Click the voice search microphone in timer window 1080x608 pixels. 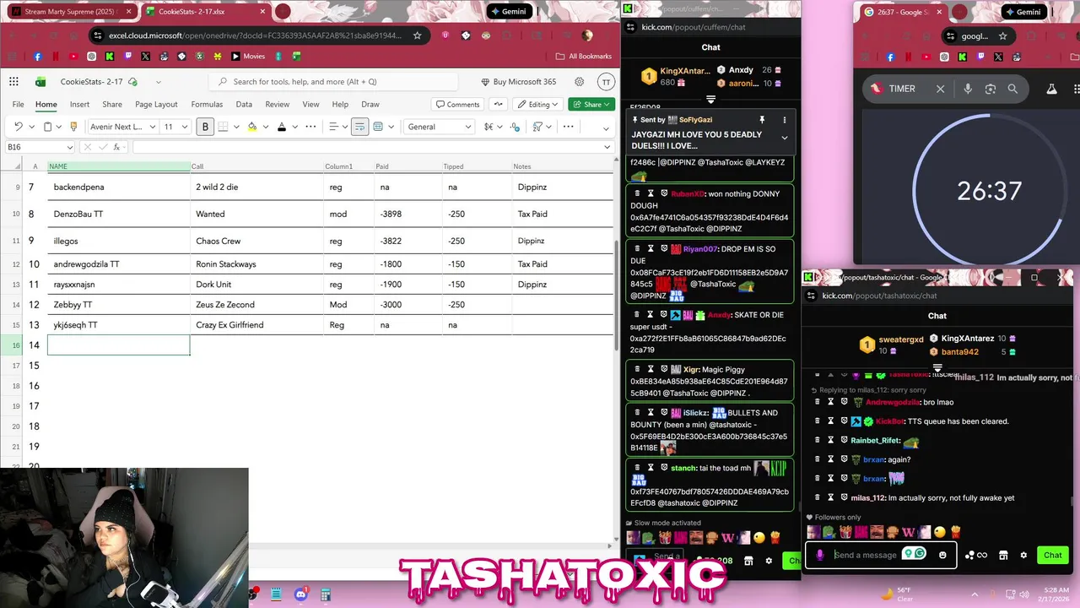(968, 89)
